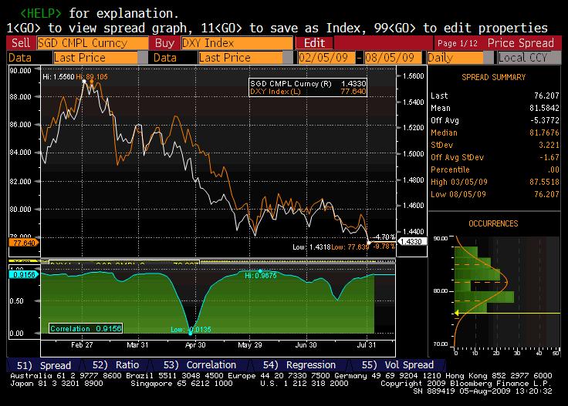Open the Local CCY currency dropdown
This screenshot has width=568, height=406.
tap(528, 58)
